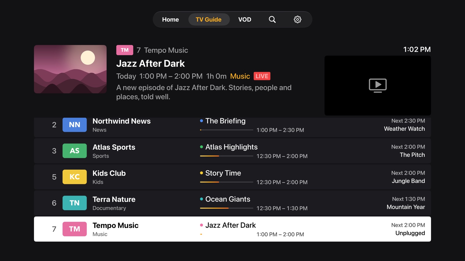Open the Atlas Highlights program

231,147
